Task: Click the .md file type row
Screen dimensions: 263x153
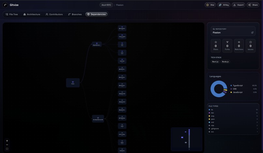Action: click(x=233, y=122)
